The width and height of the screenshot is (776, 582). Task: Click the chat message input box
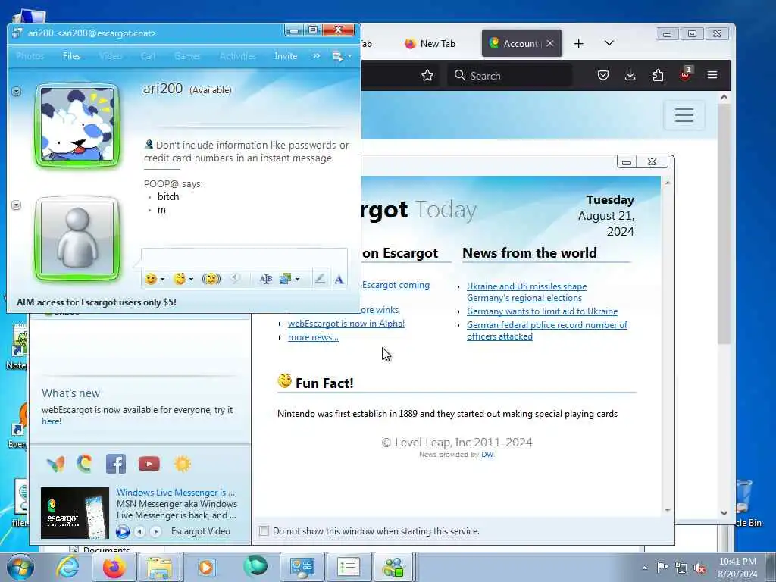[245, 258]
